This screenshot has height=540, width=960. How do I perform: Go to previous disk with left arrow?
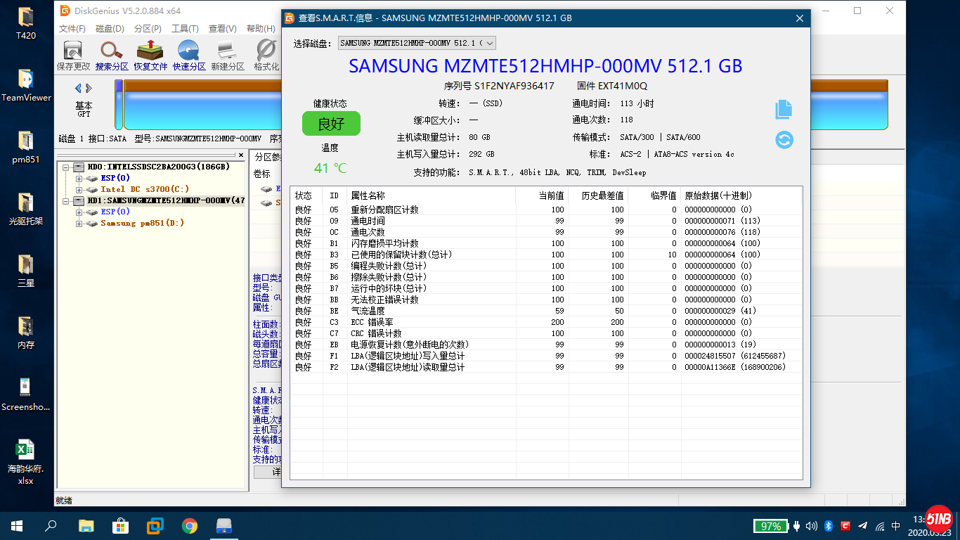[78, 89]
